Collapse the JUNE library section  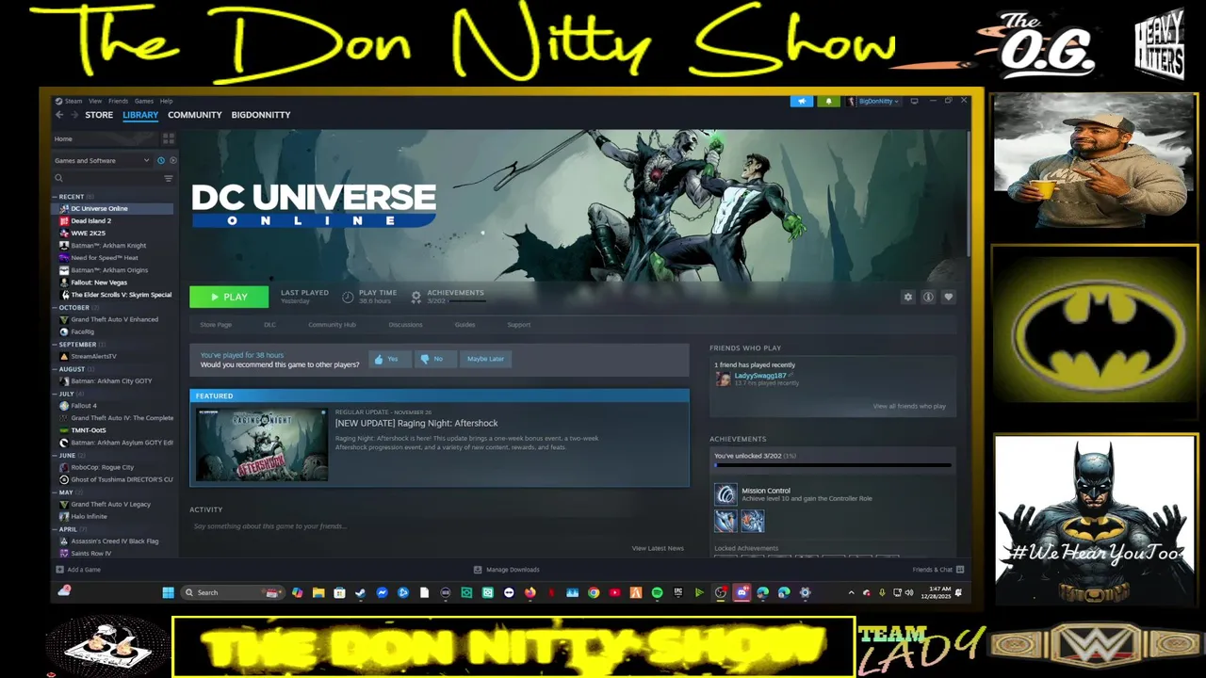click(x=55, y=455)
